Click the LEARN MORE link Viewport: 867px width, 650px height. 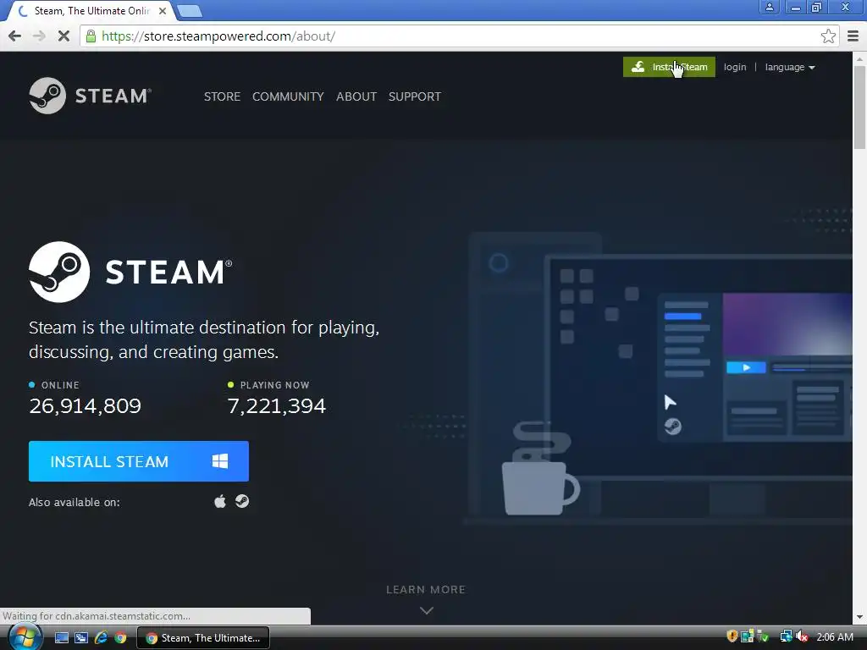coord(426,589)
